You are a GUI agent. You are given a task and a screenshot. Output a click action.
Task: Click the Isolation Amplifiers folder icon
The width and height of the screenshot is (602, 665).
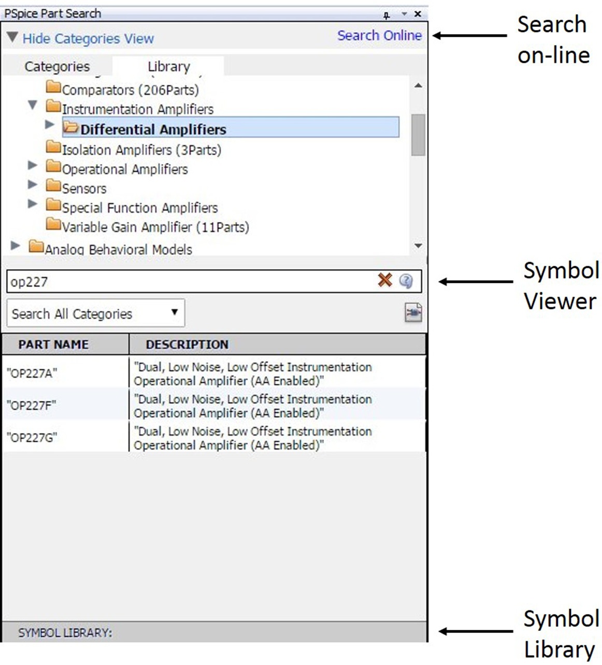click(53, 148)
